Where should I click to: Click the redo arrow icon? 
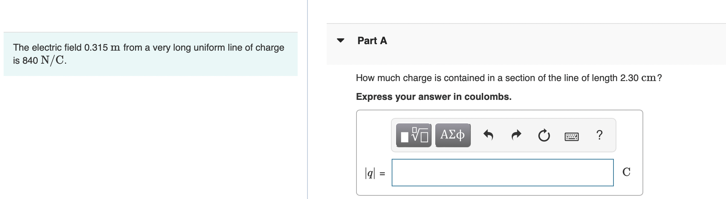[516, 135]
